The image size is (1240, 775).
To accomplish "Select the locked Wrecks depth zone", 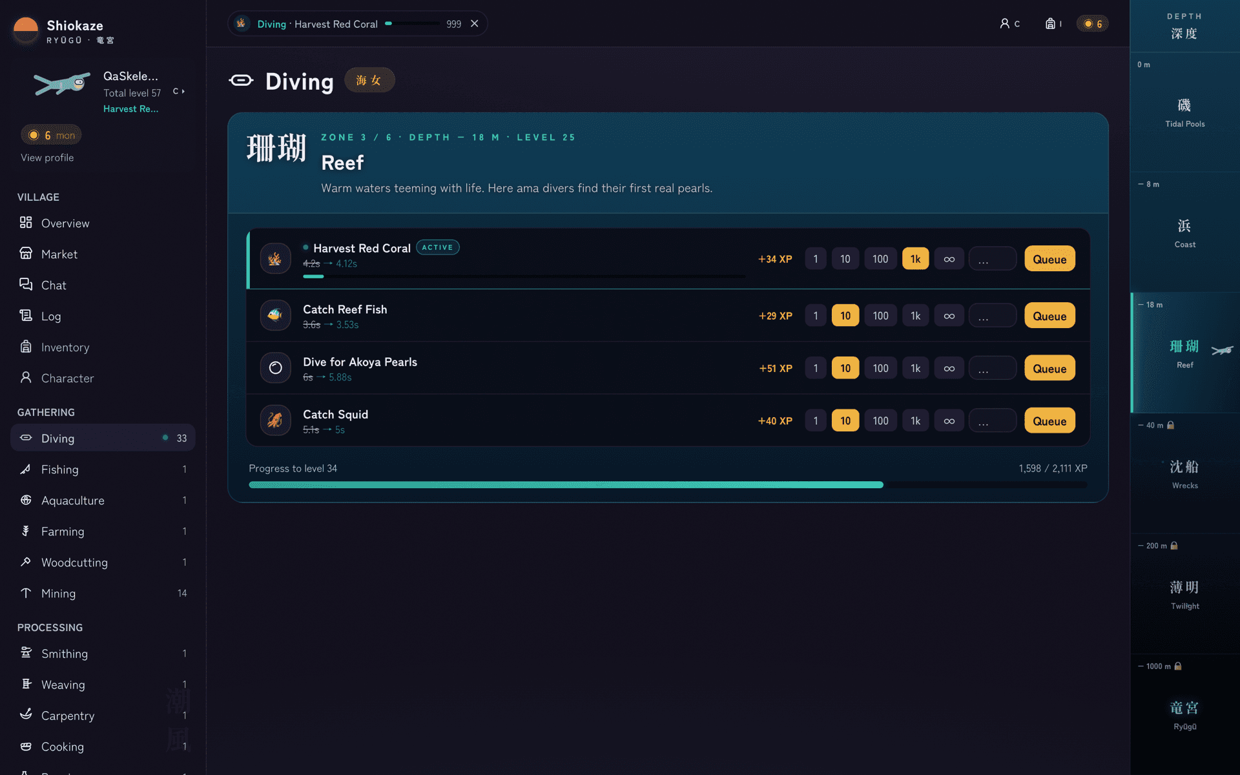I will (1184, 473).
